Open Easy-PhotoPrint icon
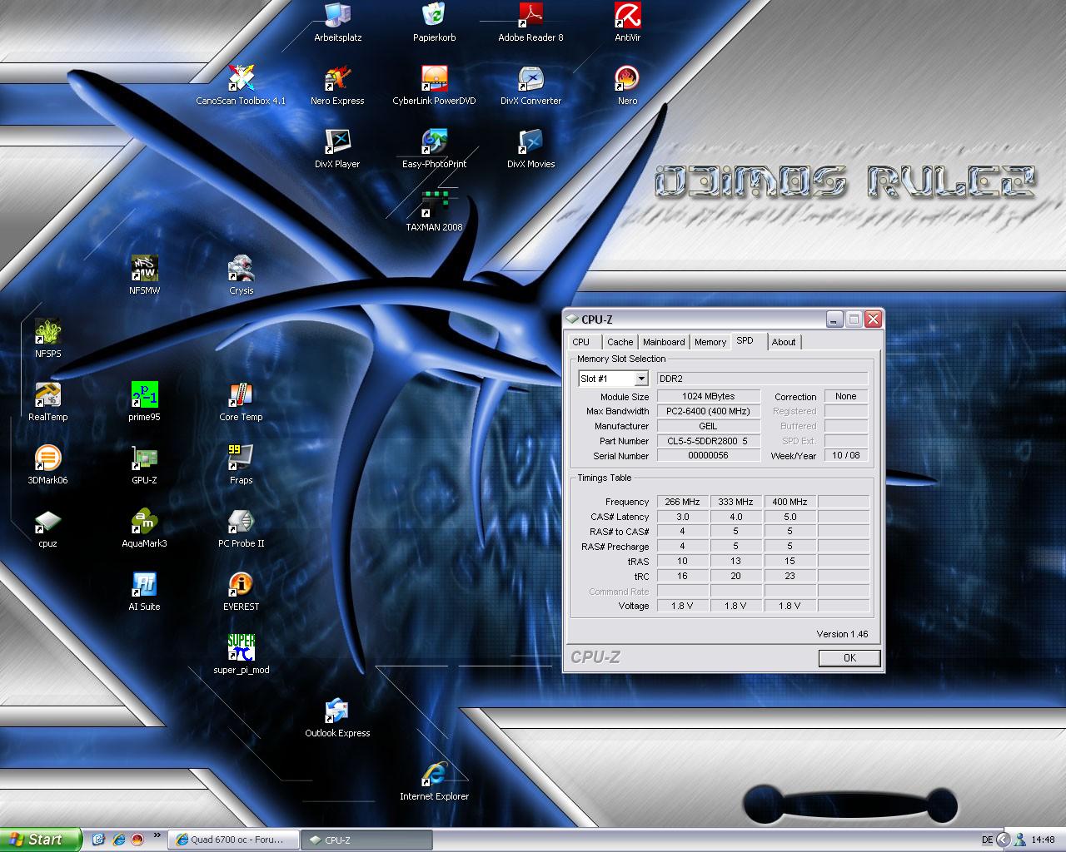1066x852 pixels. tap(434, 148)
